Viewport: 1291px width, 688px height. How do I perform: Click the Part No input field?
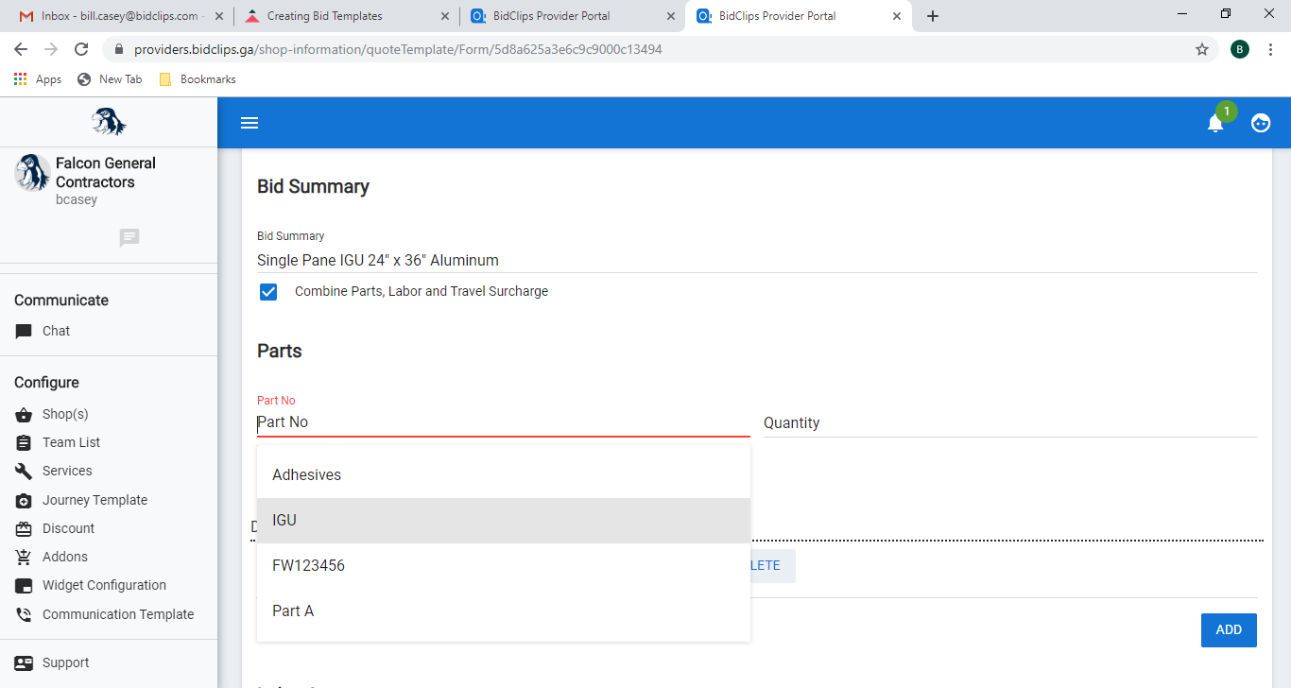click(504, 422)
